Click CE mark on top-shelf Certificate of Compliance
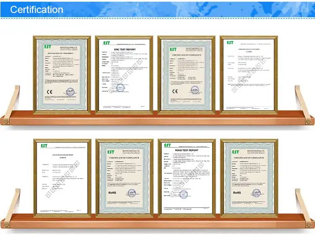 (x=175, y=91)
